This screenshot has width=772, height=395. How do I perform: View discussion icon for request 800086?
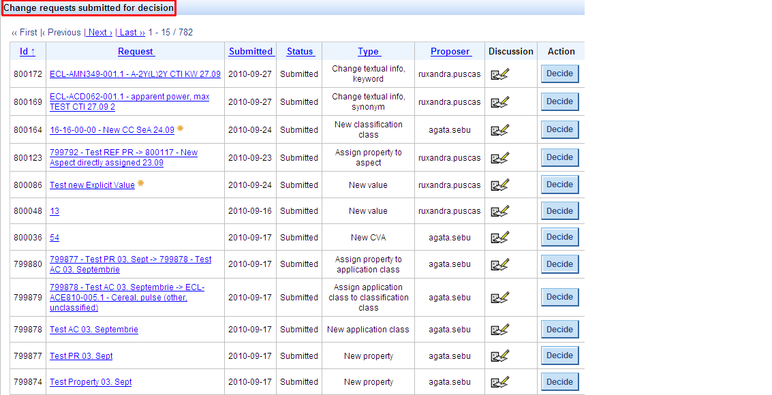(500, 185)
